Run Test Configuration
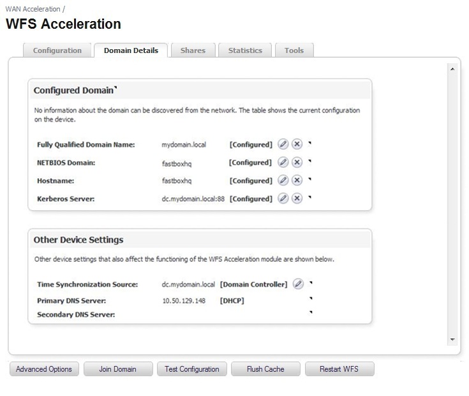The height and width of the screenshot is (396, 469). click(191, 369)
